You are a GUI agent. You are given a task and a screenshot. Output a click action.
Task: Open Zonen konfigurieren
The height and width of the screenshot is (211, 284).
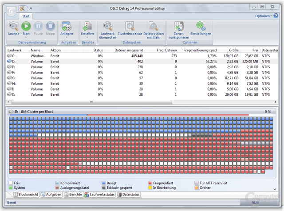(x=179, y=26)
